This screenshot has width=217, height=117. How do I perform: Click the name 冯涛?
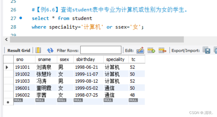click(41, 81)
